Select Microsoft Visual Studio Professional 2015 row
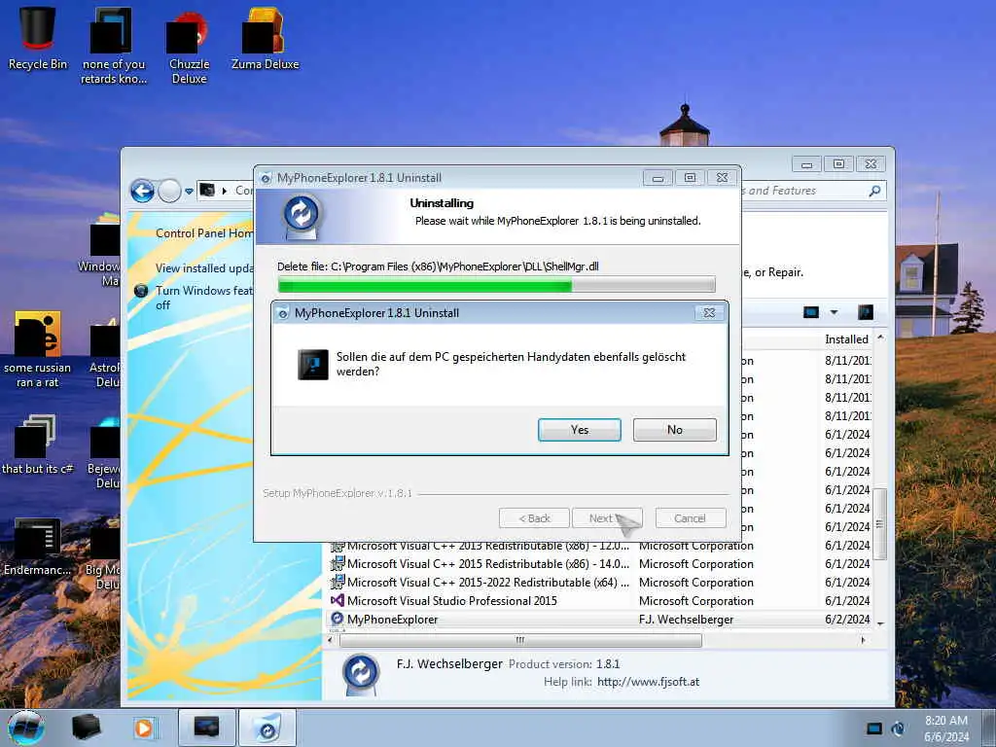 point(599,601)
